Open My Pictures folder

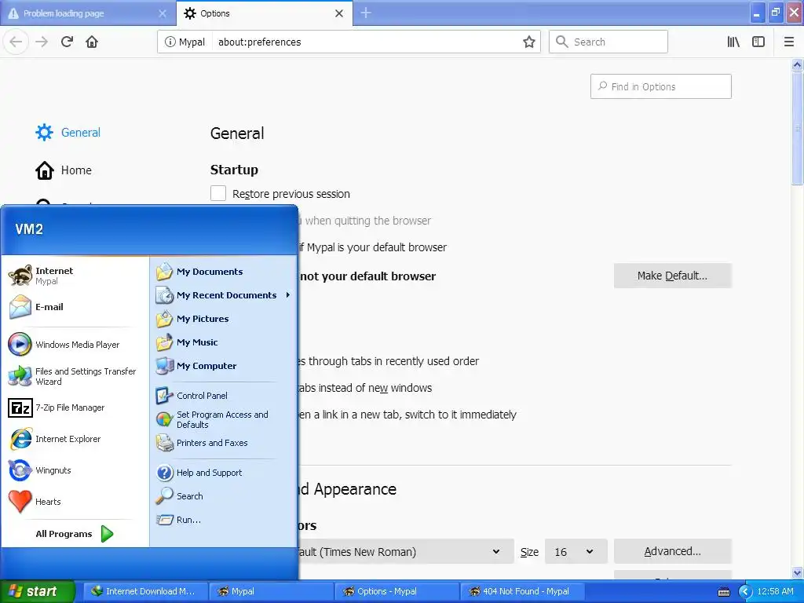pyautogui.click(x=224, y=319)
